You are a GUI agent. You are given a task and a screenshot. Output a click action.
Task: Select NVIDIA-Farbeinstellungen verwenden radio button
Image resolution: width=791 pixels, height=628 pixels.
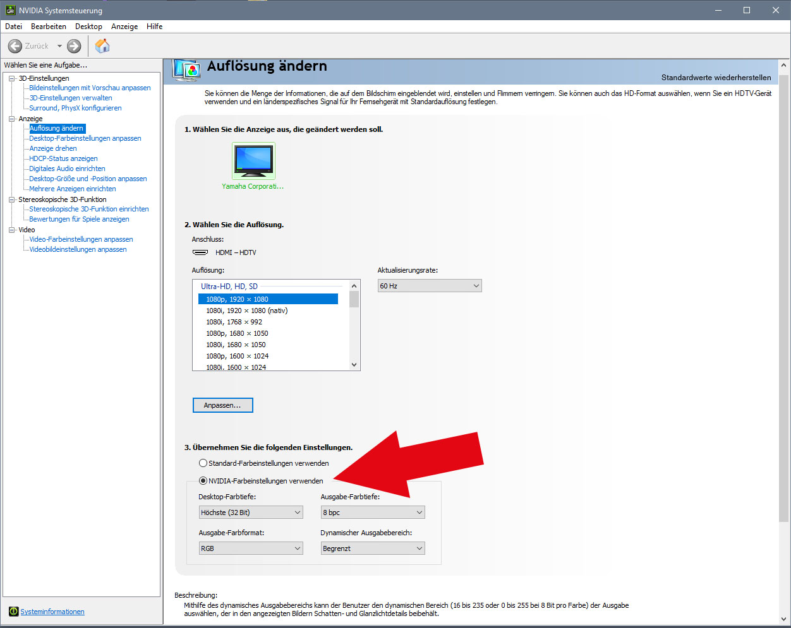(x=203, y=481)
